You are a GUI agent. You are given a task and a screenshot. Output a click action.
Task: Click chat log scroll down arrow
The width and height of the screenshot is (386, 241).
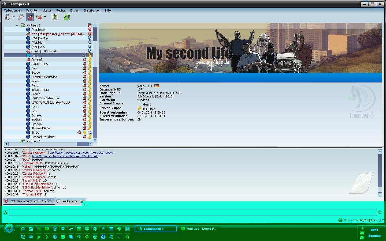coord(380,195)
